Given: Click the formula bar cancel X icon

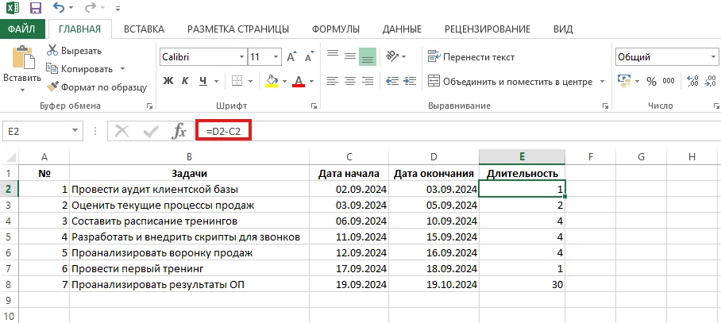Looking at the screenshot, I should tap(121, 132).
